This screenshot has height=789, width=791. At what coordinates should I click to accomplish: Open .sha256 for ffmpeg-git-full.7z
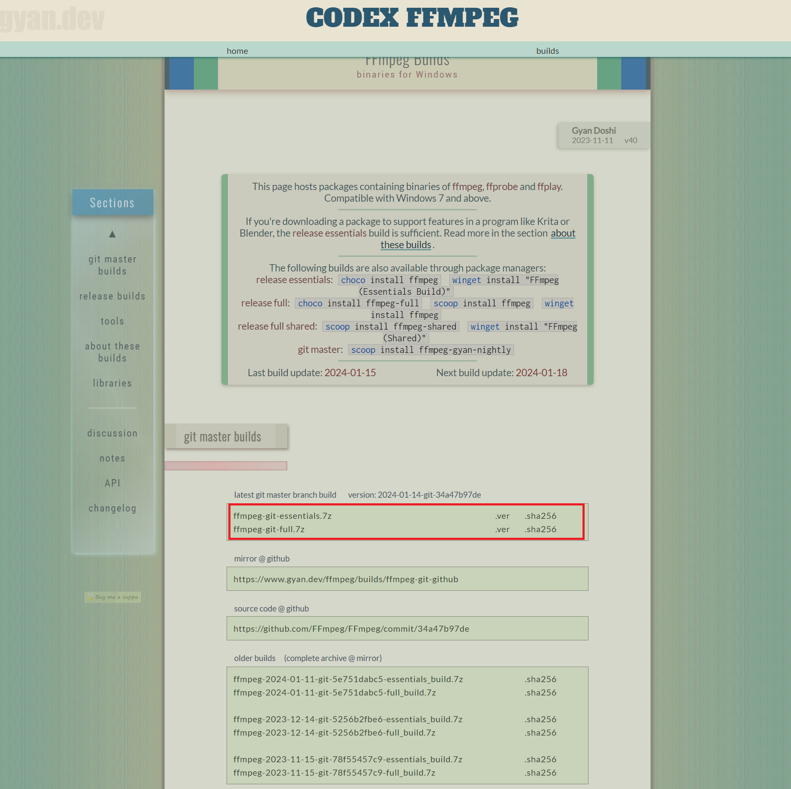click(x=541, y=529)
